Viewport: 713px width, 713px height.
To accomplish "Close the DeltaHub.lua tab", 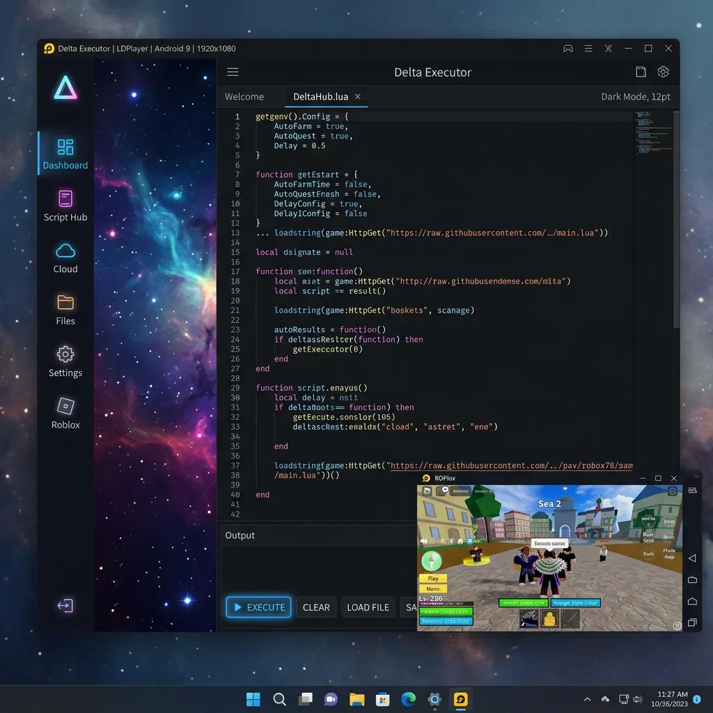I will (358, 96).
